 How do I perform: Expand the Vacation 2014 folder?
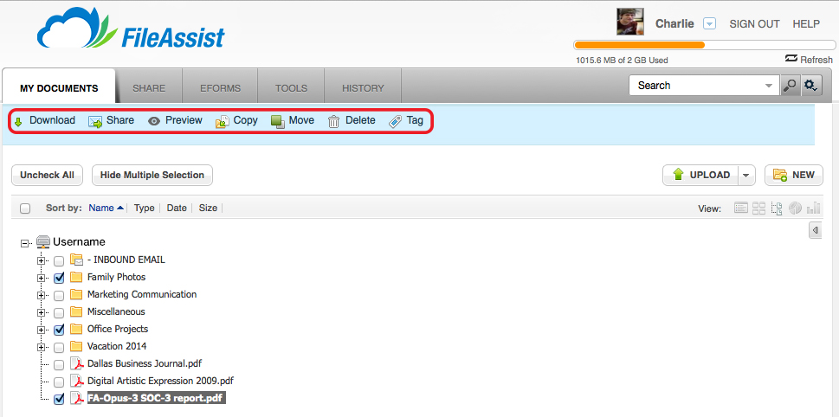tap(41, 347)
